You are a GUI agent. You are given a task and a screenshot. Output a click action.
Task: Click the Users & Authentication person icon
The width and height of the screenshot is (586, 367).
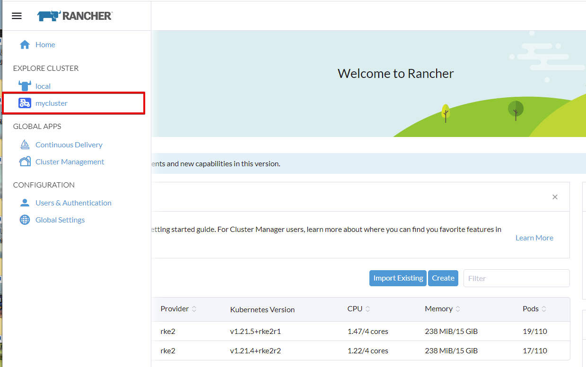[x=25, y=203]
